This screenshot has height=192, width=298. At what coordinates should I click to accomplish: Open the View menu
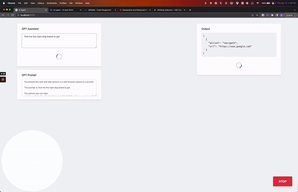(x=33, y=3)
